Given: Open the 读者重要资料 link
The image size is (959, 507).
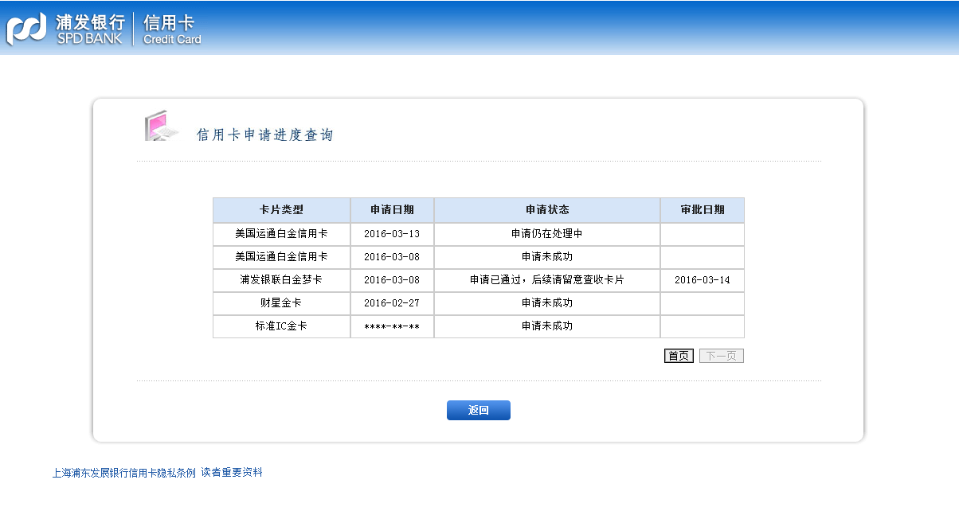Looking at the screenshot, I should coord(232,472).
